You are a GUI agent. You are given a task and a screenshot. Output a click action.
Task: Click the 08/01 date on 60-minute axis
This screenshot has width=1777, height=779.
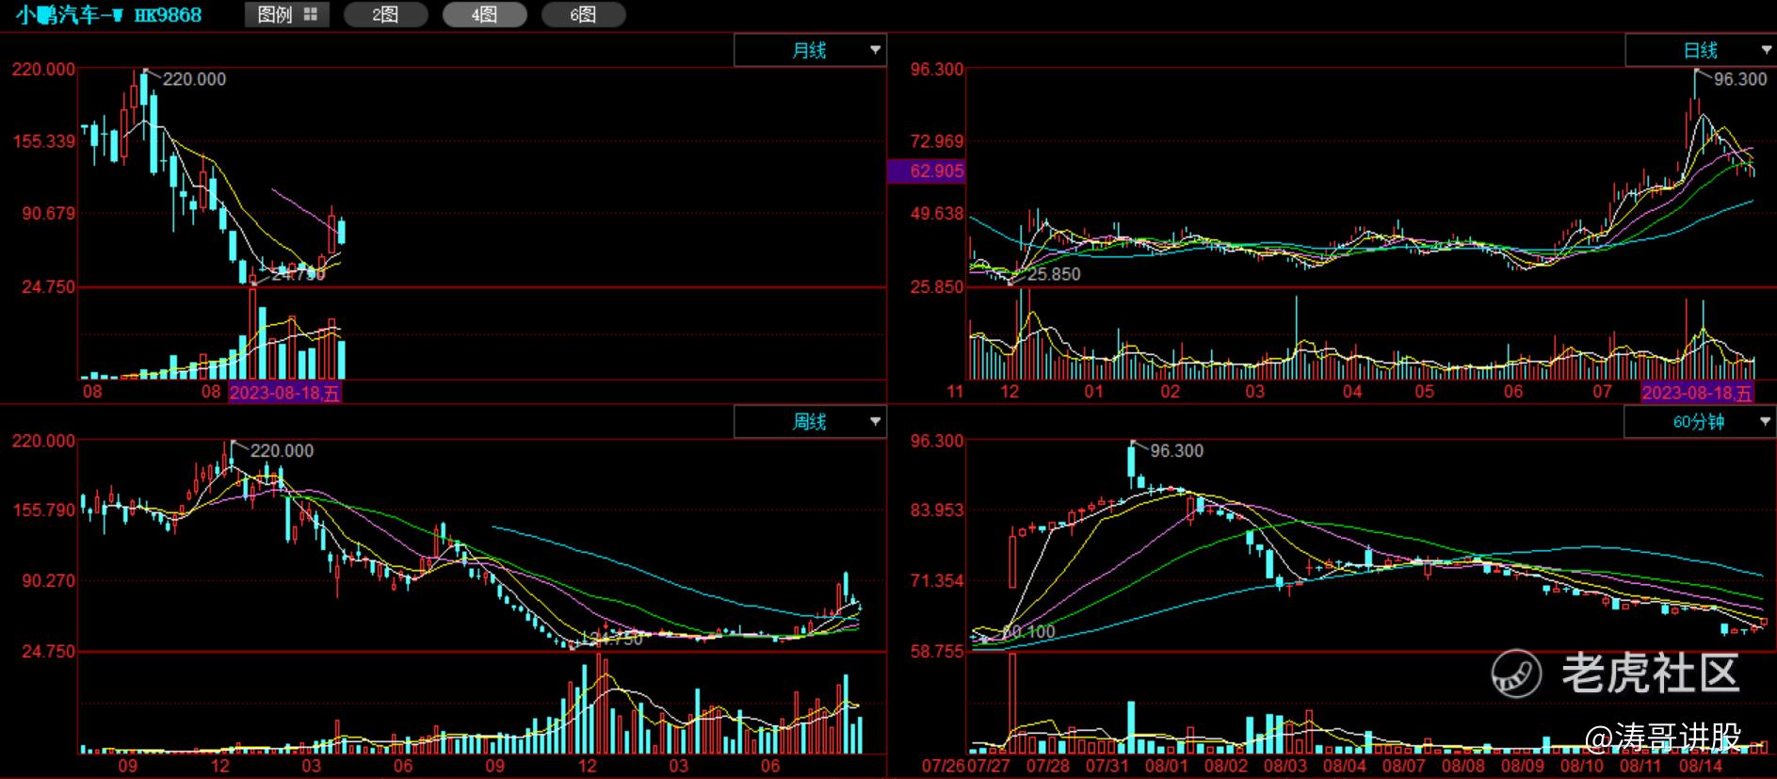[1167, 766]
